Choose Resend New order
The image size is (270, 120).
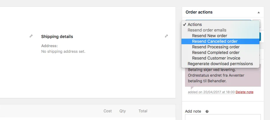pos(209,36)
